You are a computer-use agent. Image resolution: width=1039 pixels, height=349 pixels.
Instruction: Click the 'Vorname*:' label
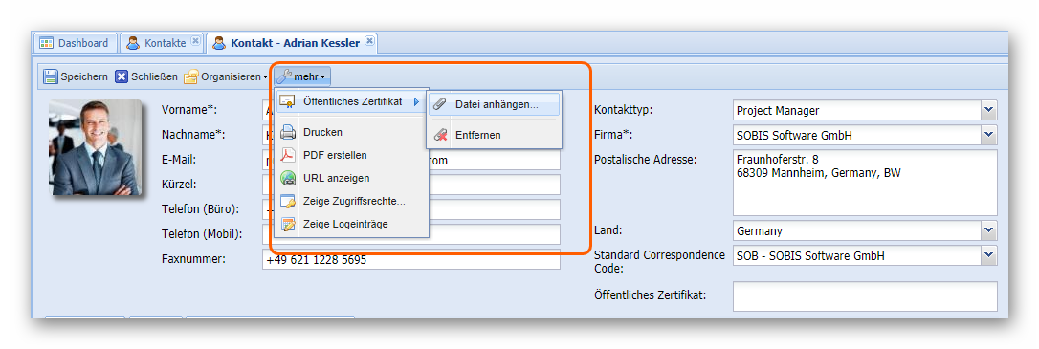pos(188,110)
